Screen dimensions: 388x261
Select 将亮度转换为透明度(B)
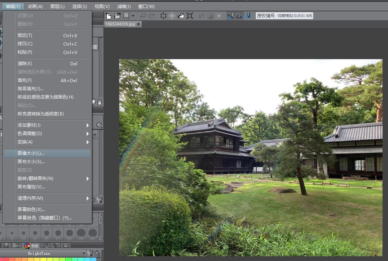[x=47, y=114]
